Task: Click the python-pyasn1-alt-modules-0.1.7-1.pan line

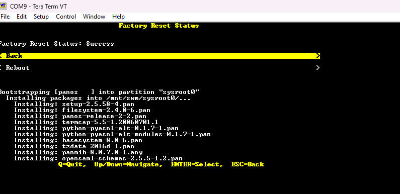Action: (x=112, y=134)
